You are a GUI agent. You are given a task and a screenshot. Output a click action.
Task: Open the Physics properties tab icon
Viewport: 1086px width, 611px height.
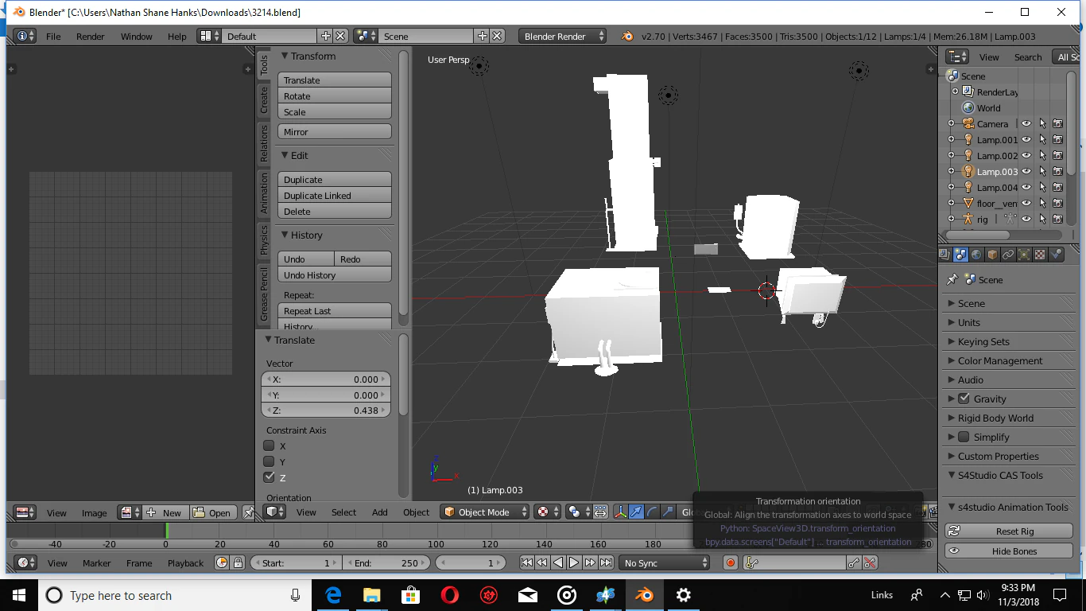click(1056, 255)
